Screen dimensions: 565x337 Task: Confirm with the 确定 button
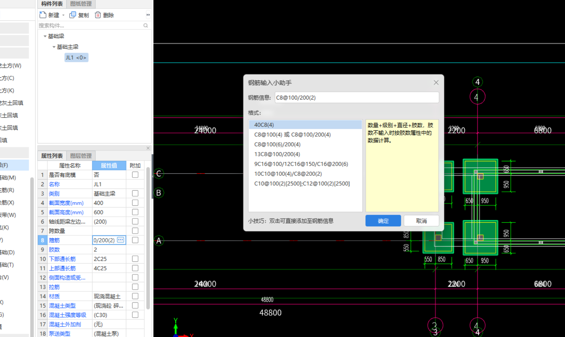tap(383, 221)
